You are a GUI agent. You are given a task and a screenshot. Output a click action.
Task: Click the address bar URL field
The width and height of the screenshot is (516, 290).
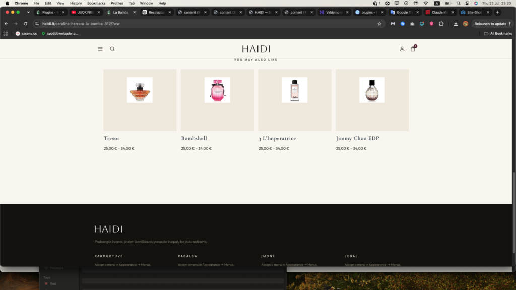209,24
